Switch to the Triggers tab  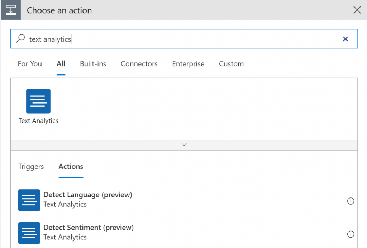tap(31, 167)
